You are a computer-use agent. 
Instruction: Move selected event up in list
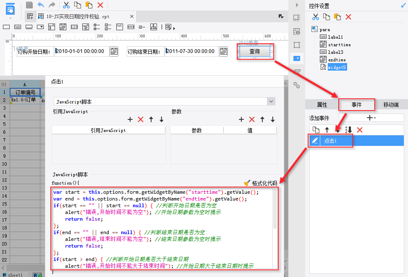(327, 129)
